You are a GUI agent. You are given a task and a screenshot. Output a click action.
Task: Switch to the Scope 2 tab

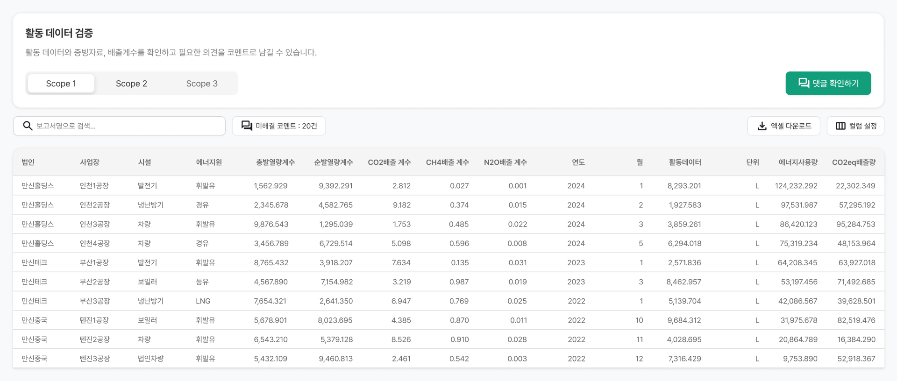coord(131,84)
